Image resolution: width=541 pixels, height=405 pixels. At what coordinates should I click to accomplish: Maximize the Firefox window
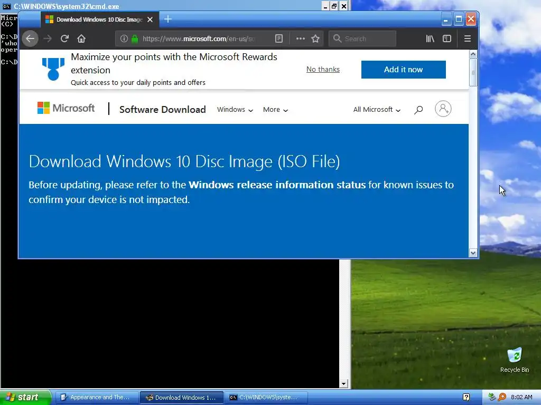click(459, 20)
